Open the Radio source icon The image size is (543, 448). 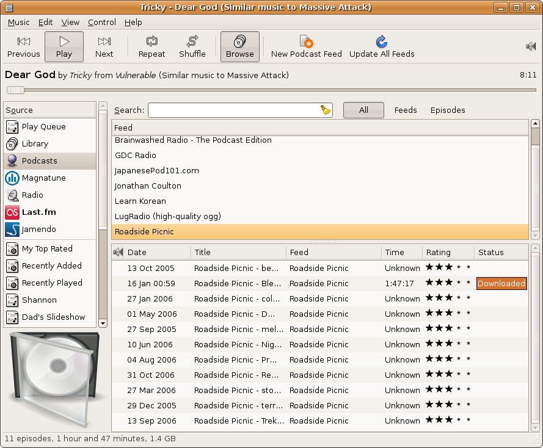[12, 195]
